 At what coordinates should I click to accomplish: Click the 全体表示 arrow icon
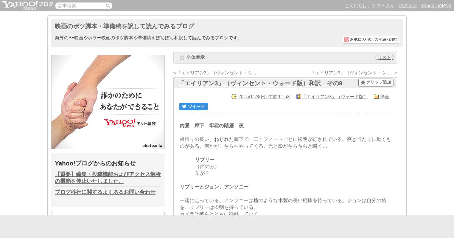coord(182,58)
